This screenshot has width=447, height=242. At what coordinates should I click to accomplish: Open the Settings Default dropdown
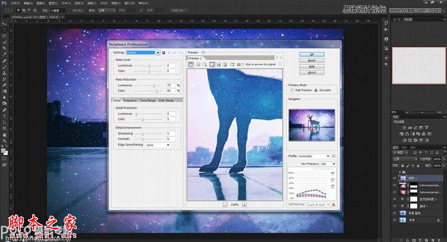(x=143, y=52)
